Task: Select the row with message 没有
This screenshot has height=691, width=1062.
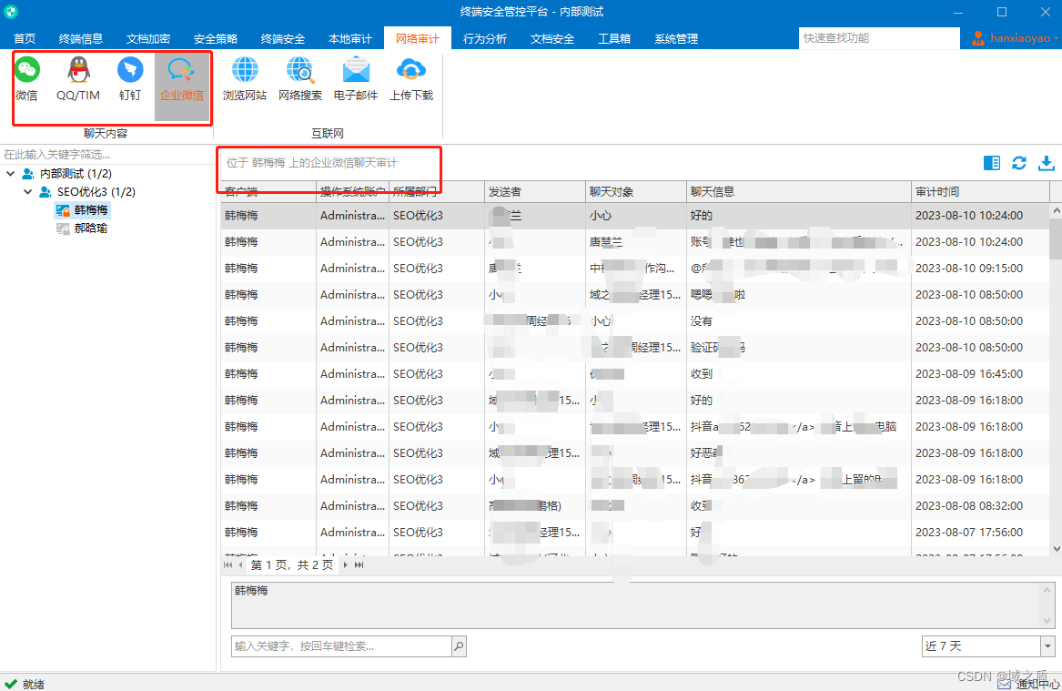Action: click(635, 321)
